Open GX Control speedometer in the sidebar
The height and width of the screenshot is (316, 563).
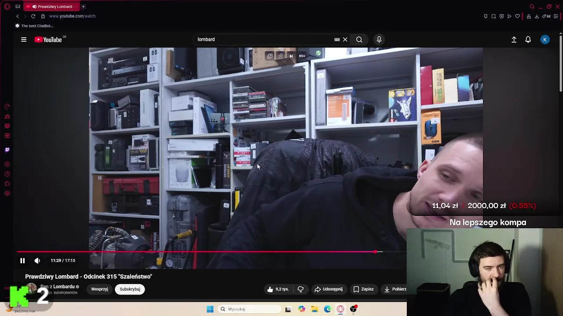(x=7, y=107)
